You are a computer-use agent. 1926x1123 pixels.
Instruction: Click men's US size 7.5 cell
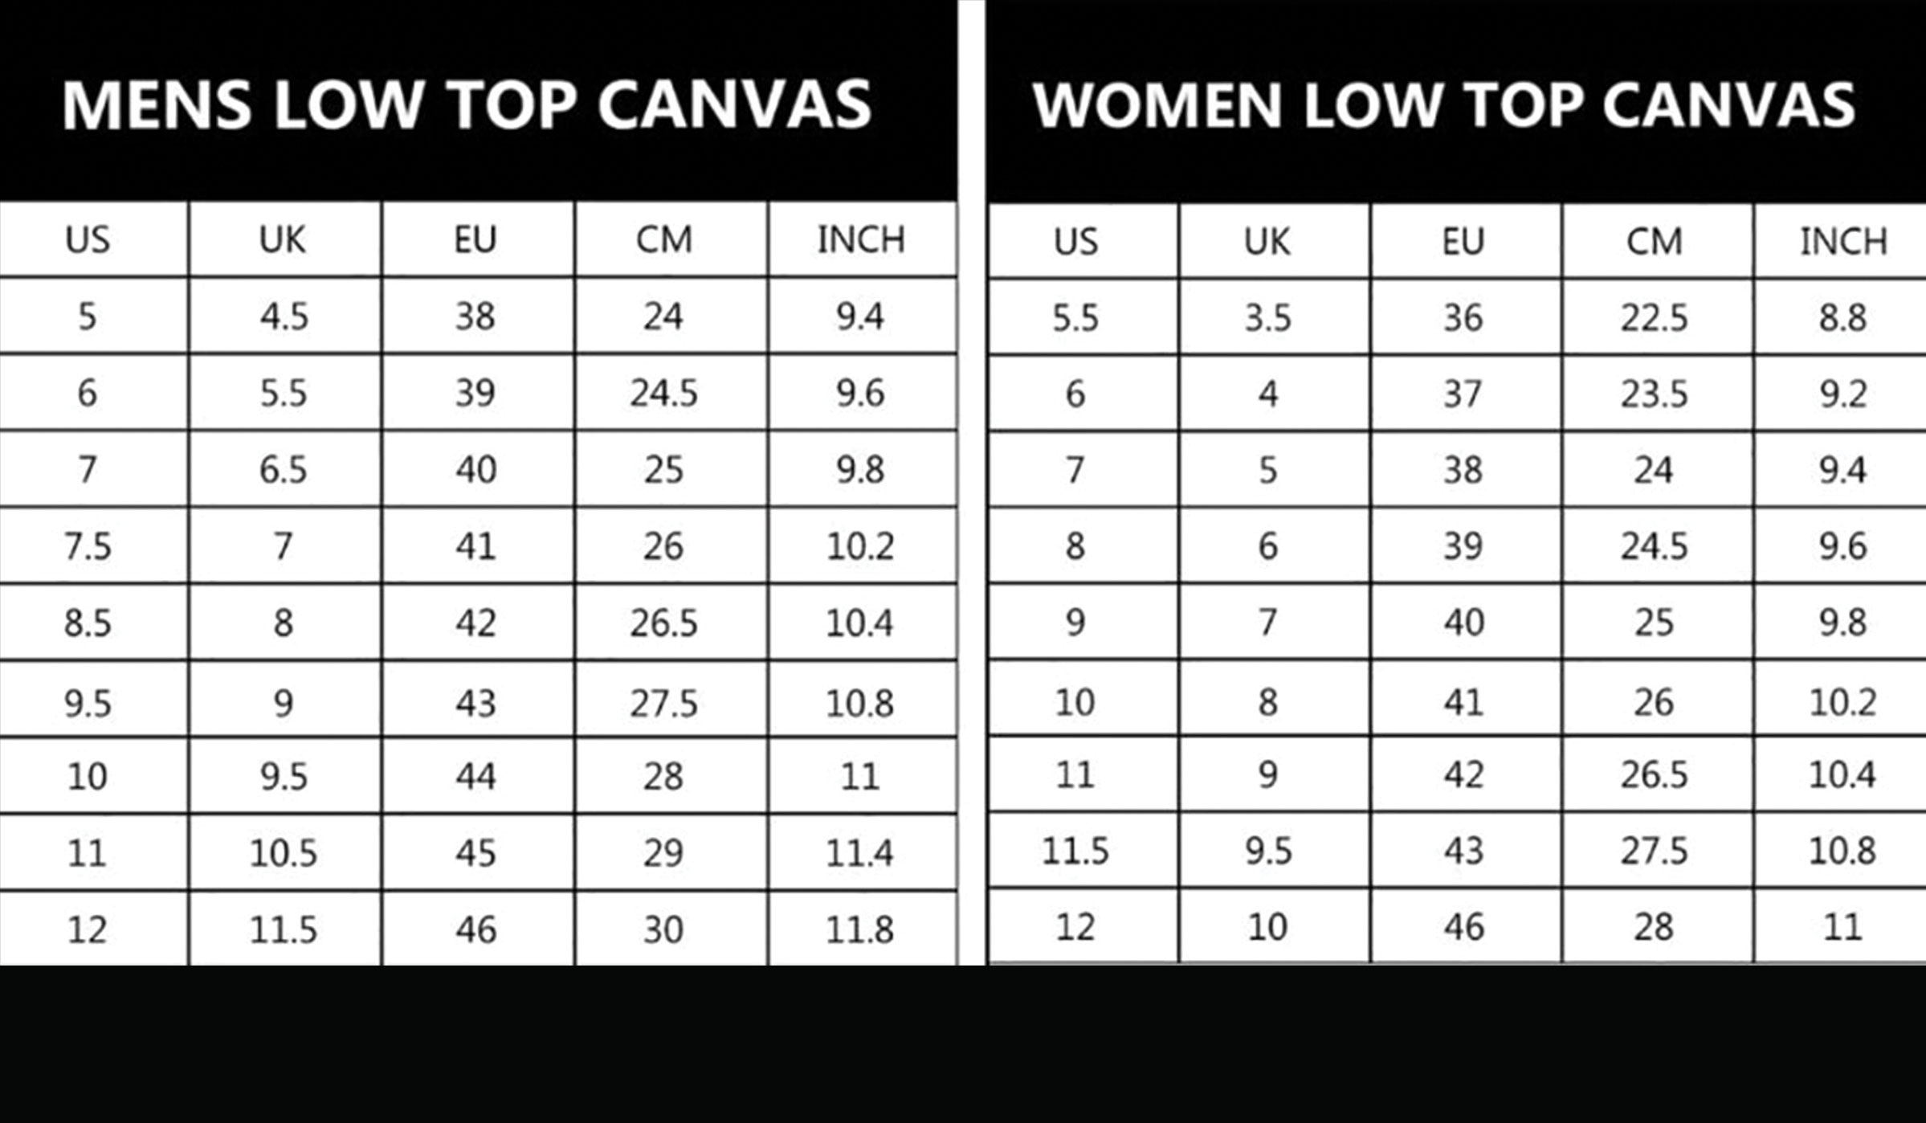pos(94,546)
